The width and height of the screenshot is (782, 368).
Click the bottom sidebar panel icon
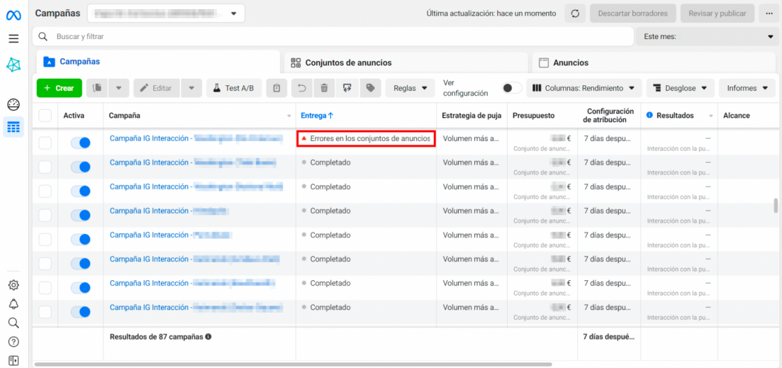[14, 360]
